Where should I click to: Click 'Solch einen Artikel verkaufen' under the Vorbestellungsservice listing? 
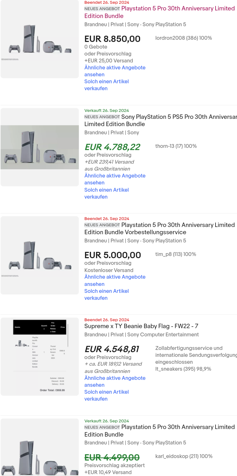[106, 294]
